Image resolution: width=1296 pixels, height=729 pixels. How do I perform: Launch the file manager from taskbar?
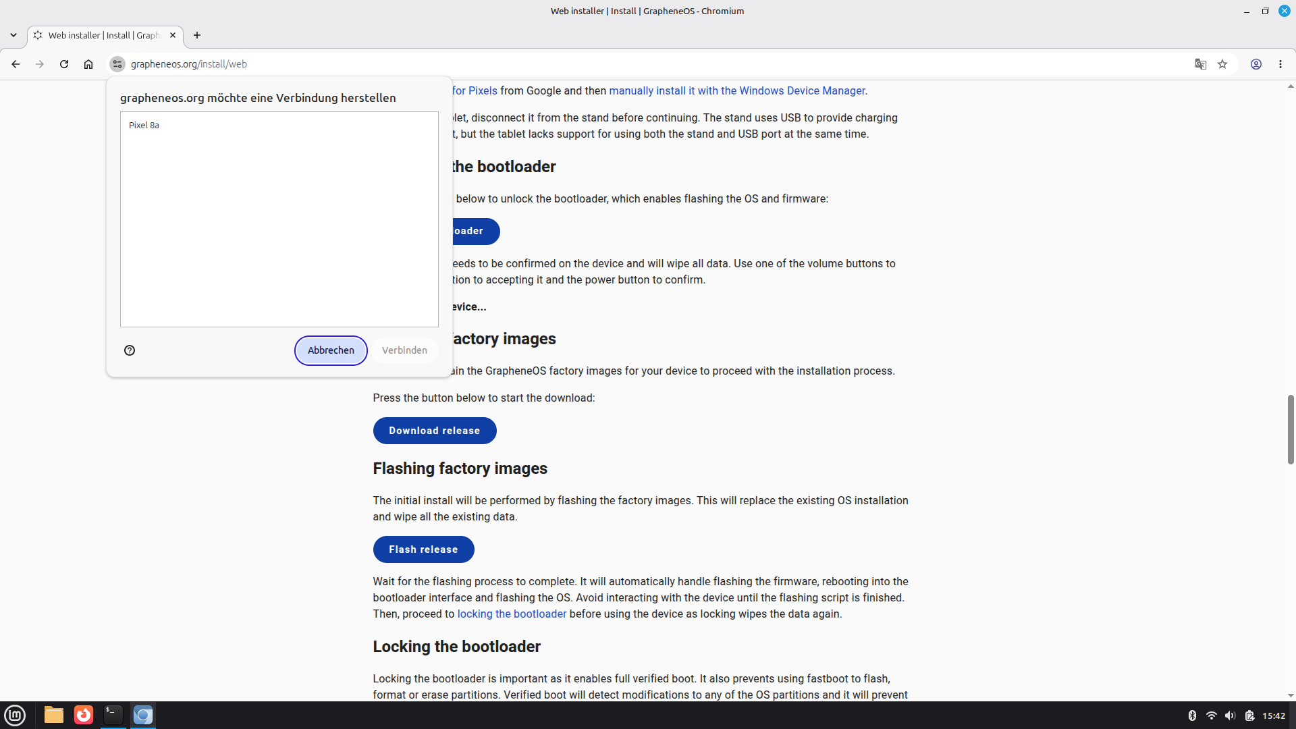click(x=54, y=715)
